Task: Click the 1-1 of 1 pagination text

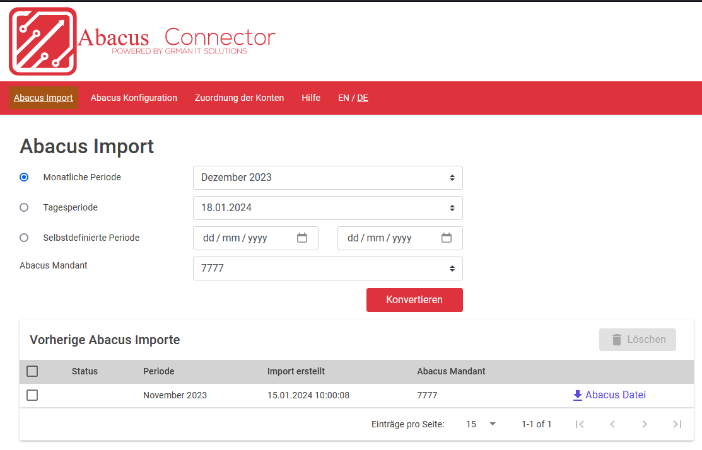Action: (x=536, y=424)
